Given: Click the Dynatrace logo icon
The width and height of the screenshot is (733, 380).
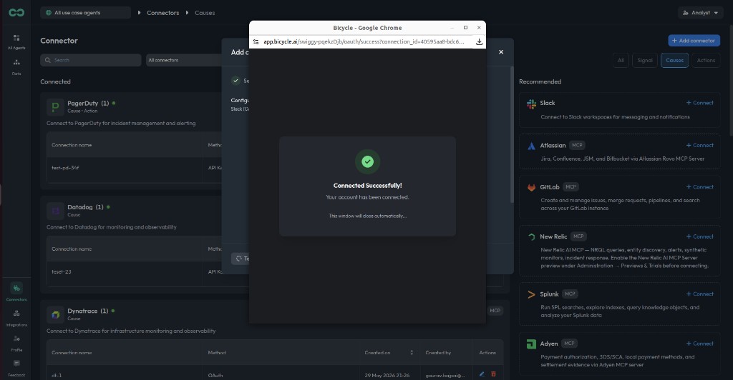Looking at the screenshot, I should pos(55,315).
